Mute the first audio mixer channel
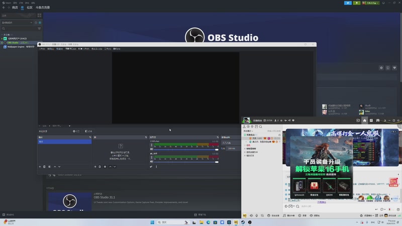402x226 pixels. (x=152, y=149)
